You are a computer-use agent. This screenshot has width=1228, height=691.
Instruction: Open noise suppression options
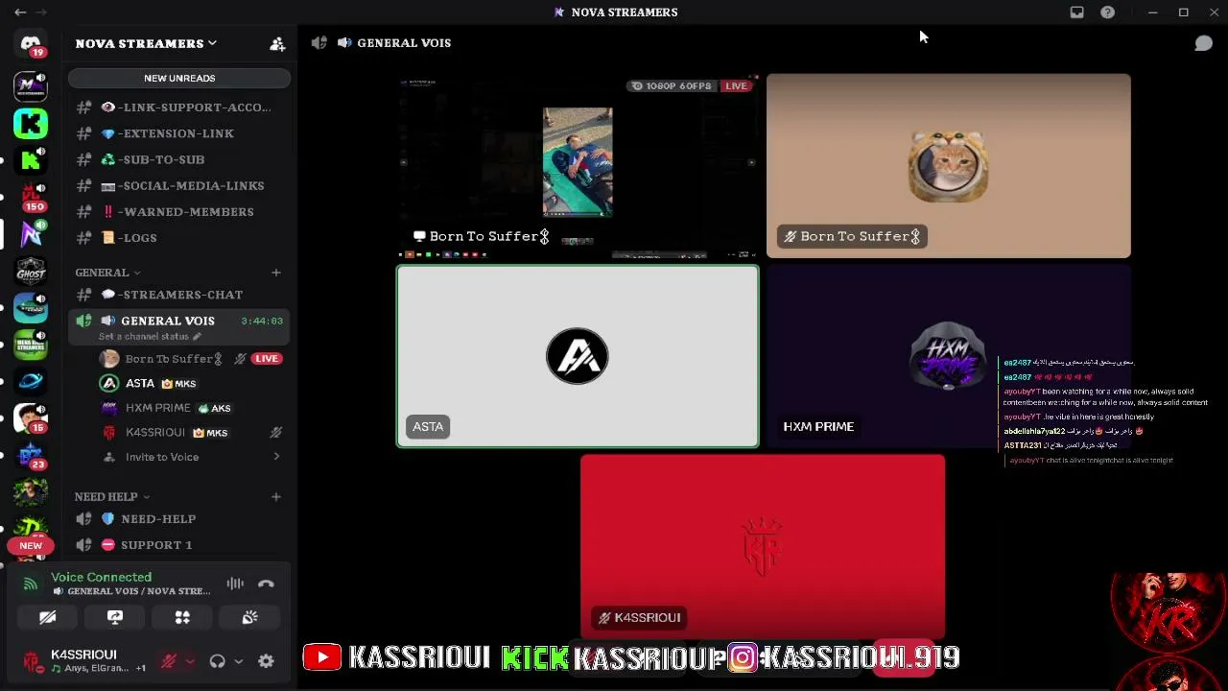pyautogui.click(x=235, y=584)
